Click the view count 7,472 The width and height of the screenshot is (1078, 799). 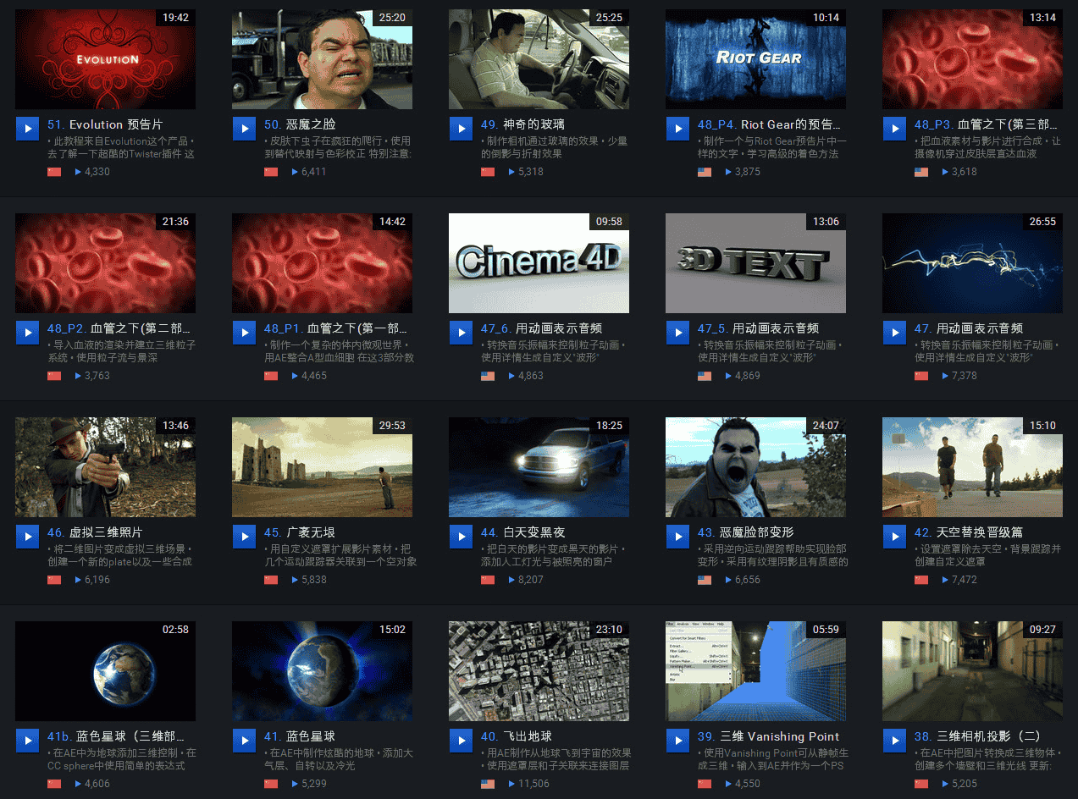pos(965,580)
